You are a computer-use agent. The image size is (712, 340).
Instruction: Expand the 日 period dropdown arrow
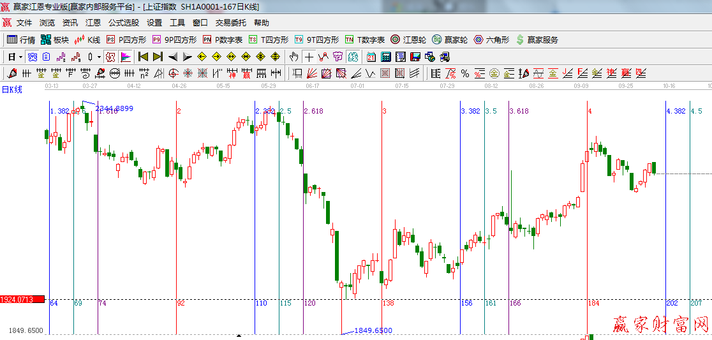20,57
